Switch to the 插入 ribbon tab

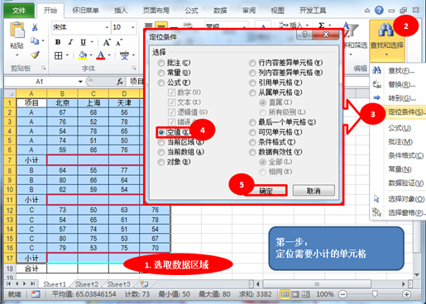pos(121,11)
